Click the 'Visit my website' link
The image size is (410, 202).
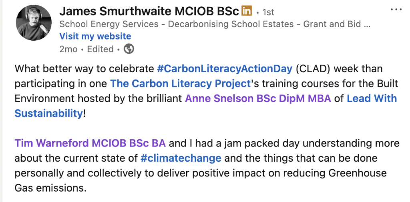click(x=95, y=36)
